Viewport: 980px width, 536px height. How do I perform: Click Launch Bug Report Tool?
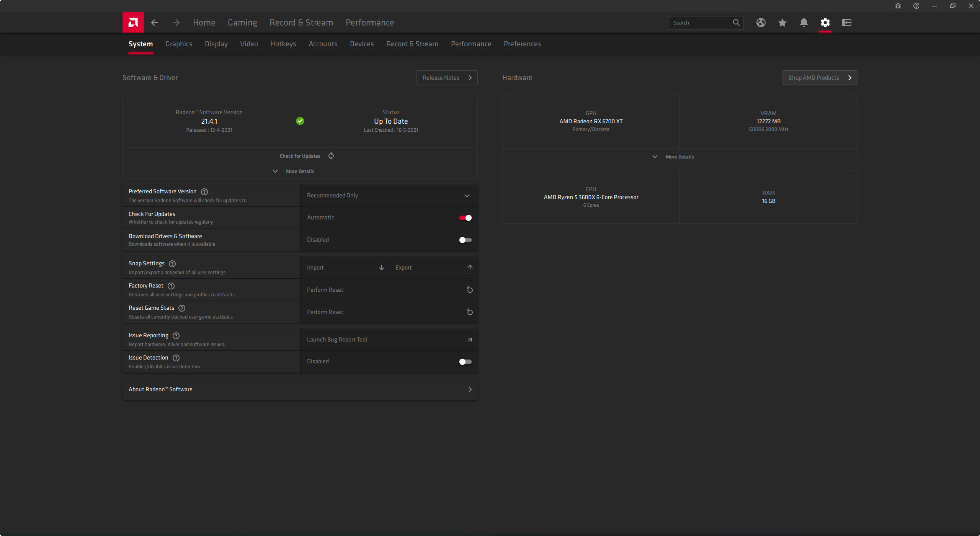click(x=389, y=340)
